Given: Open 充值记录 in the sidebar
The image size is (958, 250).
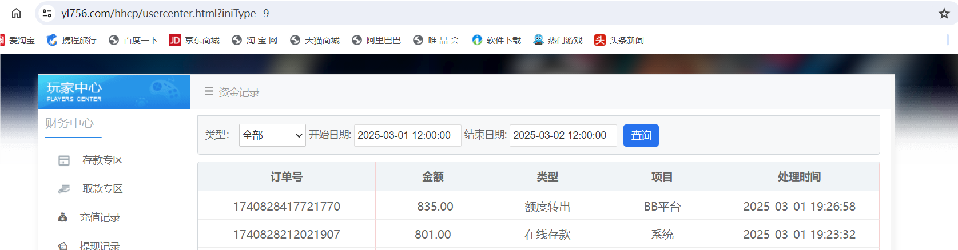Looking at the screenshot, I should coord(100,217).
